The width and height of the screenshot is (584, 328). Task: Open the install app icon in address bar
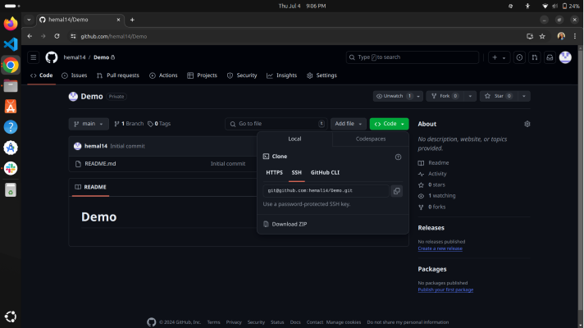tap(530, 36)
